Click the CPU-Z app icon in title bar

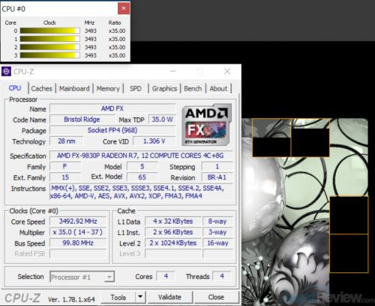click(x=6, y=72)
